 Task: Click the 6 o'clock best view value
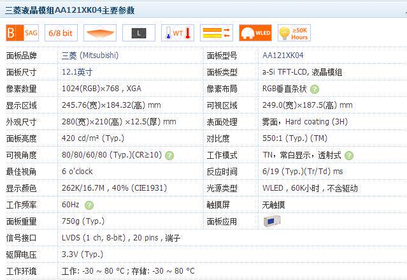click(x=77, y=172)
